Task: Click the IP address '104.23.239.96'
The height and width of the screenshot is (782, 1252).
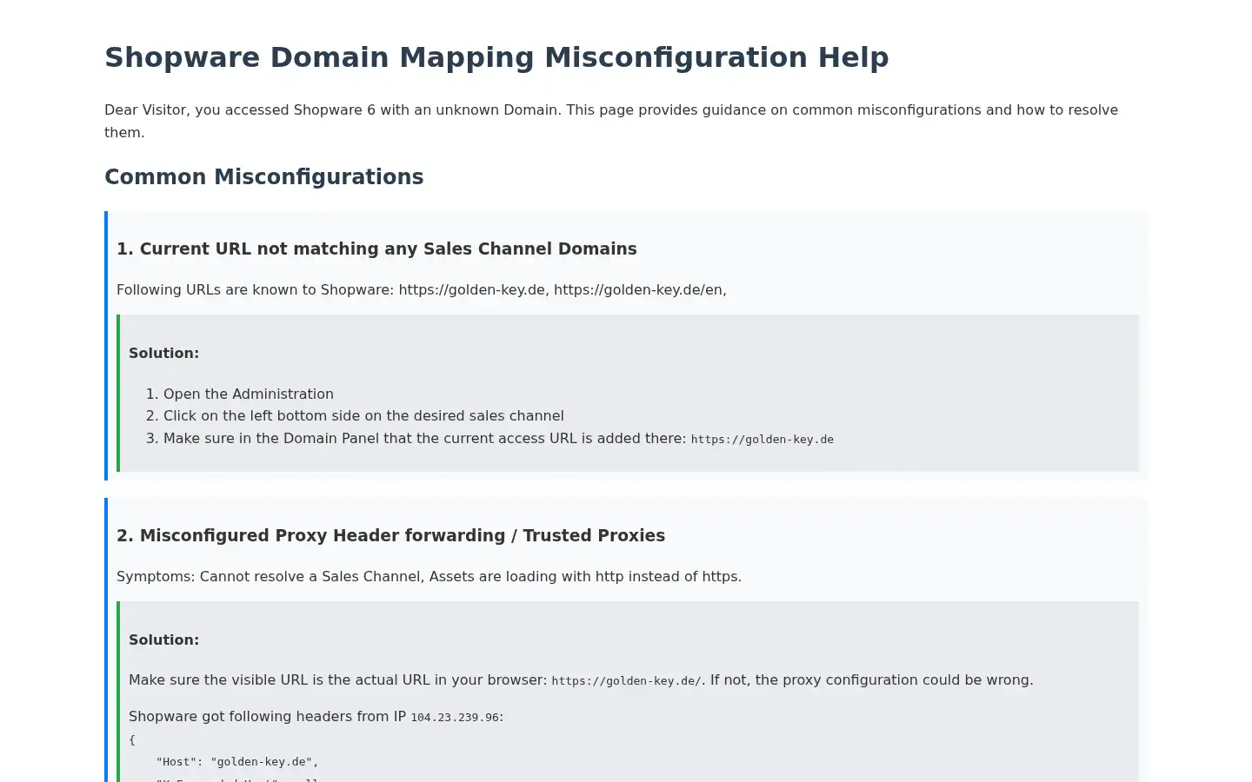Action: coord(455,718)
